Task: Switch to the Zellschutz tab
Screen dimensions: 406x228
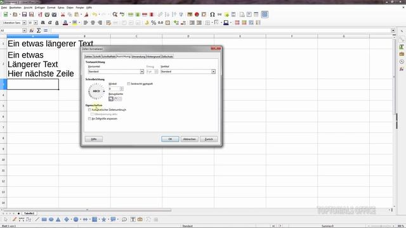Action: 167,56
